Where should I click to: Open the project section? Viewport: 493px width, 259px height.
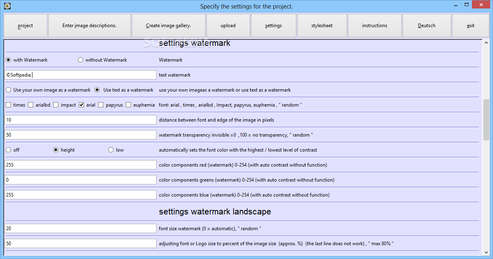[x=26, y=26]
